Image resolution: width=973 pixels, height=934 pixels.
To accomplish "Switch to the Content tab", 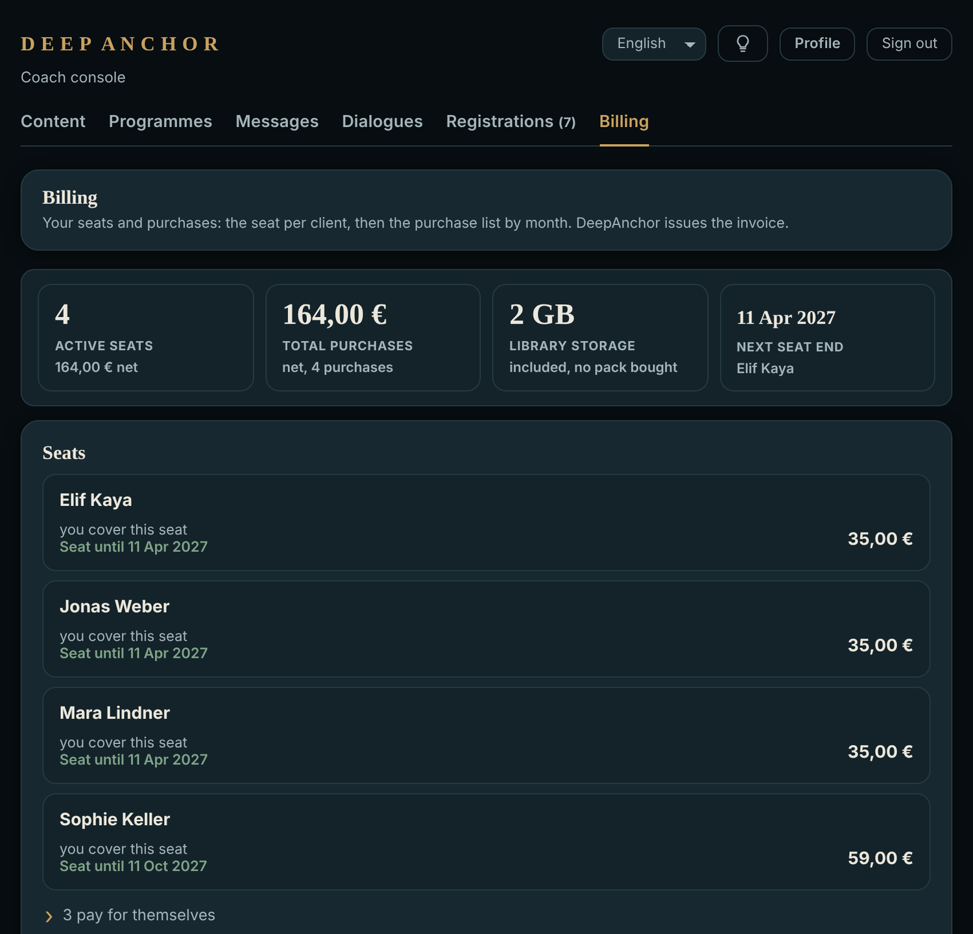I will pos(53,121).
